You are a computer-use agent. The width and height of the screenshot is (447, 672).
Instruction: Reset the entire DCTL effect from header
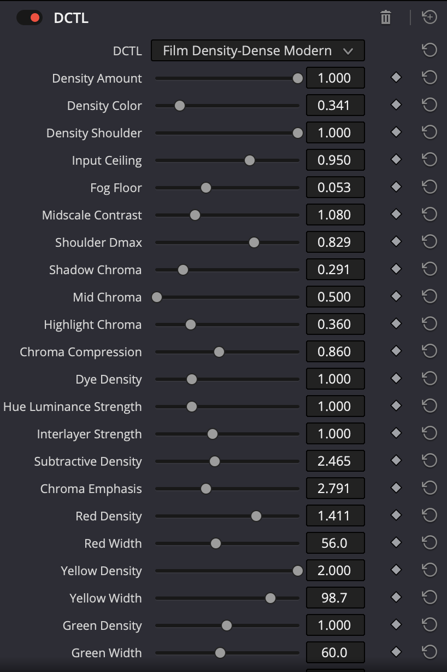[x=430, y=18]
